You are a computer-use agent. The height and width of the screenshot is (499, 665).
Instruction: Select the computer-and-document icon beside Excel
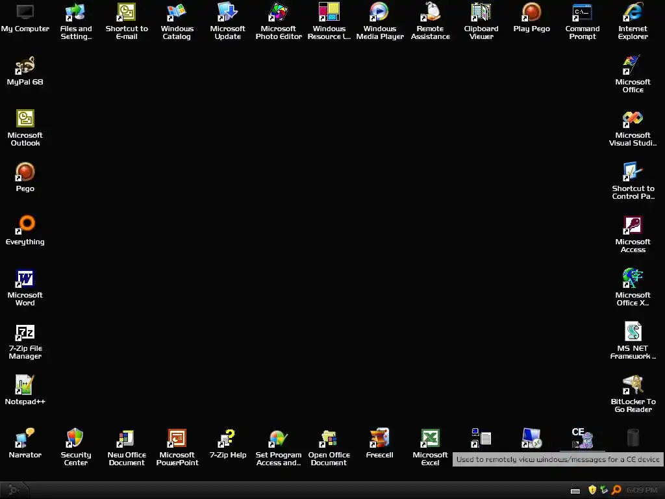click(x=481, y=439)
